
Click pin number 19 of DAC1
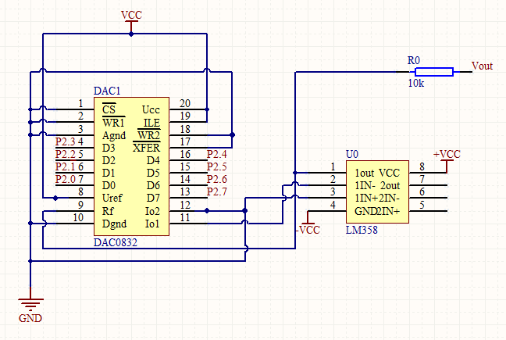pos(185,116)
